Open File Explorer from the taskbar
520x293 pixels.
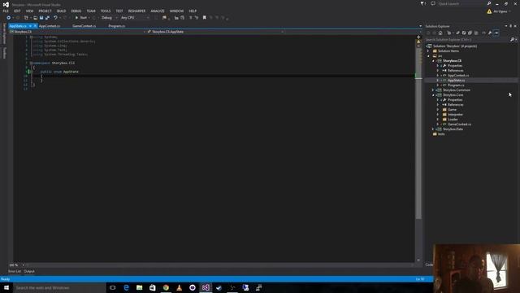tap(139, 287)
